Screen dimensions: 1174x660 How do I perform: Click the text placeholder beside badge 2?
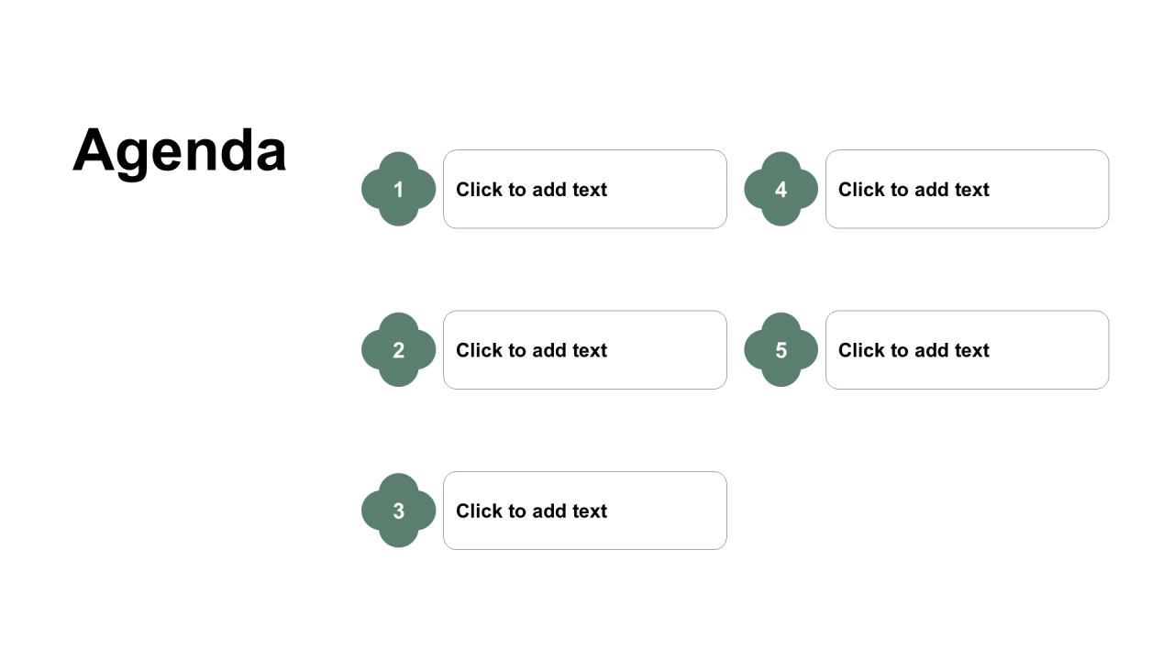click(585, 350)
